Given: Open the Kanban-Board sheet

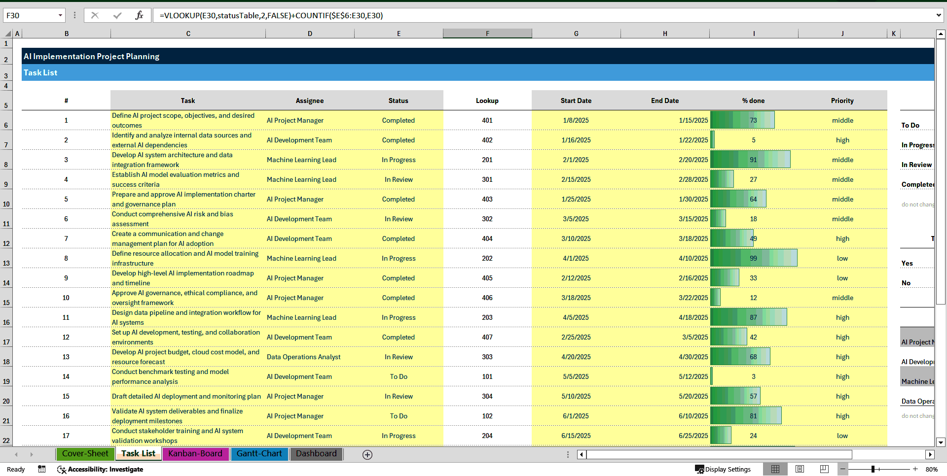Looking at the screenshot, I should point(195,454).
